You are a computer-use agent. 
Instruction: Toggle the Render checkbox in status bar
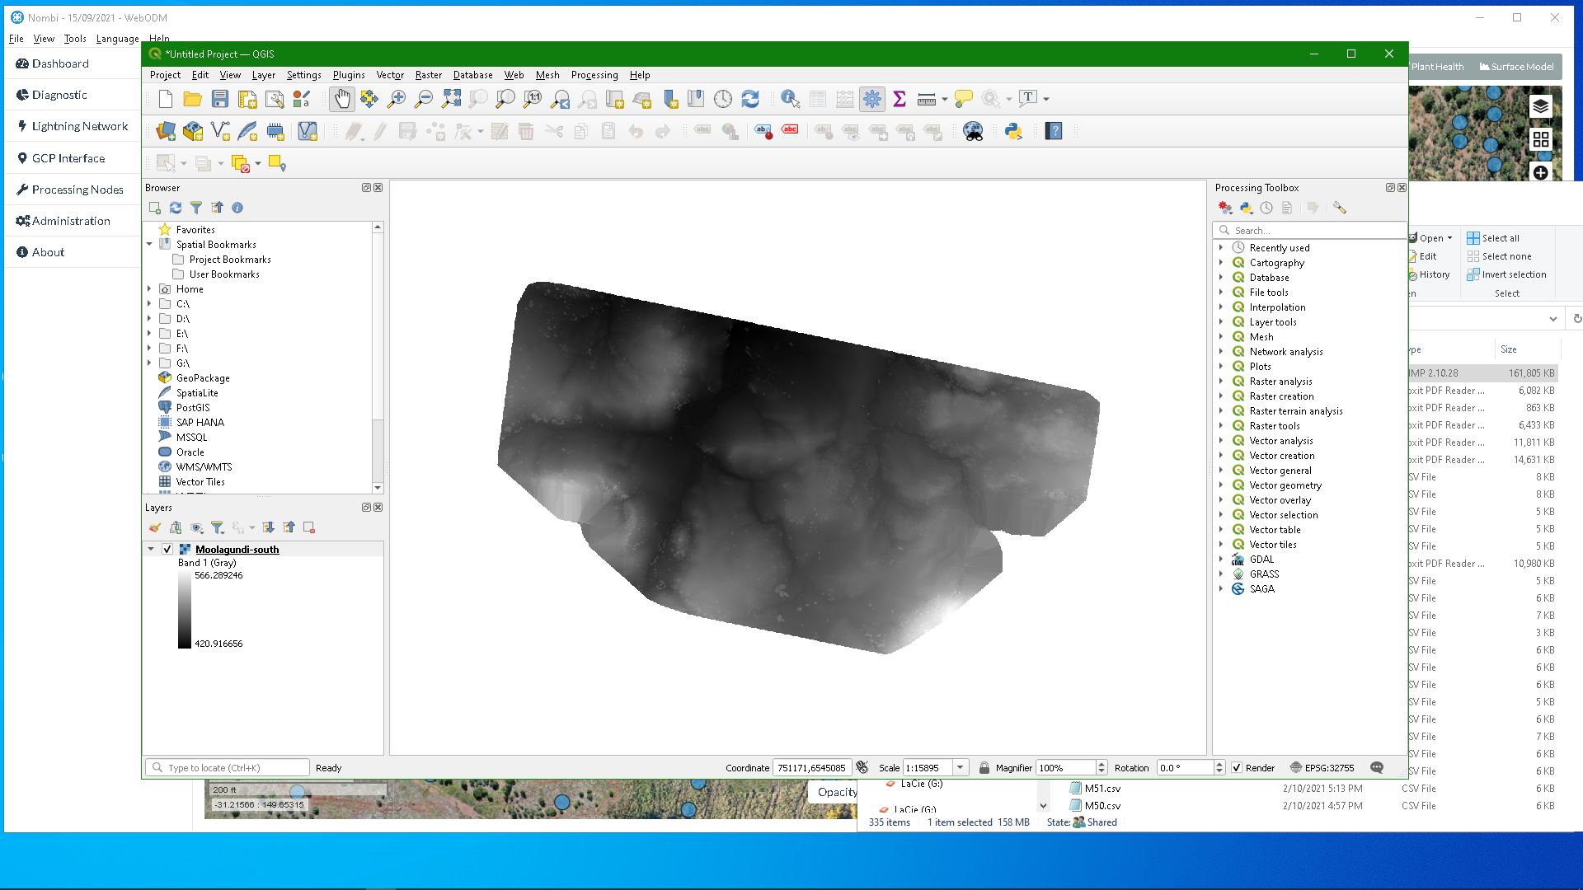pos(1237,768)
